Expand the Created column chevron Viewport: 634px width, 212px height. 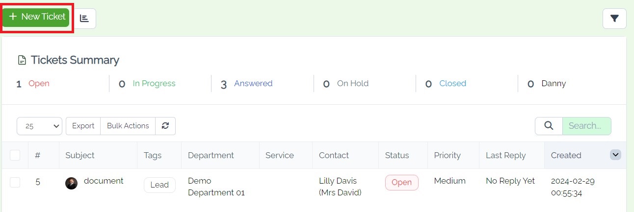point(615,155)
